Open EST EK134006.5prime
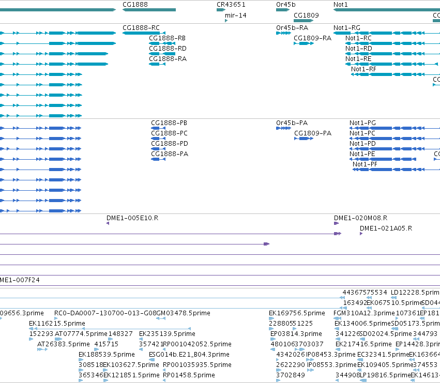The image size is (440, 383). 362,324
